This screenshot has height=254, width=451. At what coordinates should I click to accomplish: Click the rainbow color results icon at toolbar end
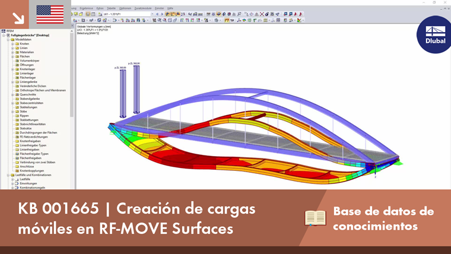300,20
